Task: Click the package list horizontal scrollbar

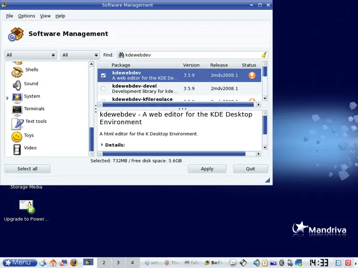Action: [x=179, y=105]
